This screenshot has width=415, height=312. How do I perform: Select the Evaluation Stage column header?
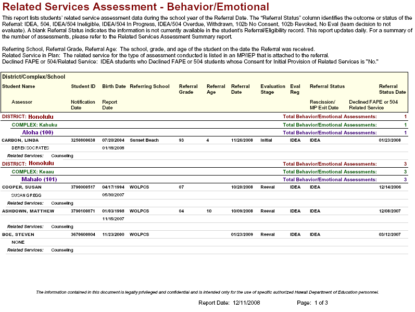tap(273, 89)
